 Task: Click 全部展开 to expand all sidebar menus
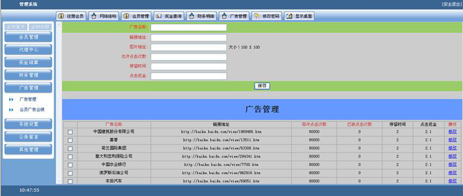pos(16,27)
